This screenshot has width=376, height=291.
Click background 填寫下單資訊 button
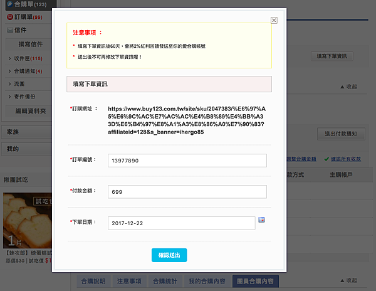[x=332, y=56]
